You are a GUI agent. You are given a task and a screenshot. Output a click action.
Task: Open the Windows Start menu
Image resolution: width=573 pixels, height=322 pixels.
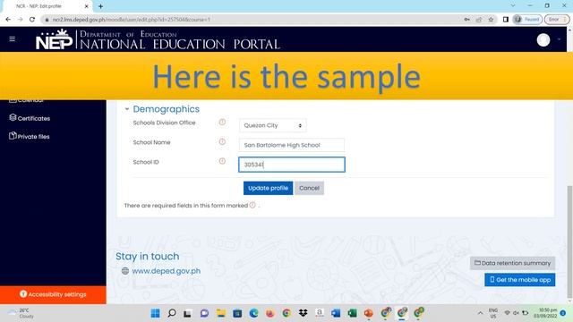point(155,313)
